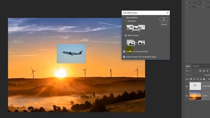Select the airplane layer thumbnail
210x118 pixels.
(x=195, y=86)
